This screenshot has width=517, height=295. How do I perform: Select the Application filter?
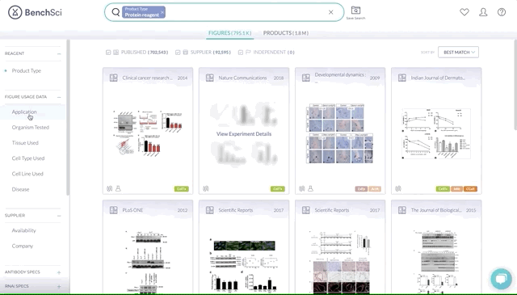pyautogui.click(x=24, y=112)
